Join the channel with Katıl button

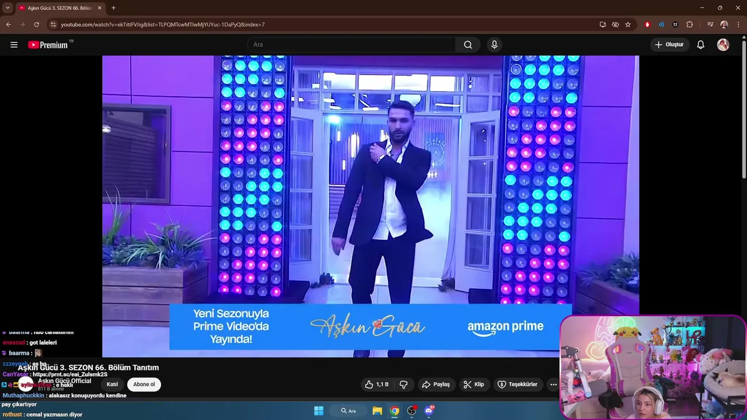pos(112,384)
